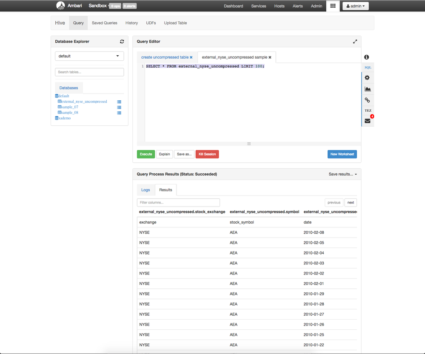Refresh the Database Explorer list
Image resolution: width=425 pixels, height=354 pixels.
122,41
